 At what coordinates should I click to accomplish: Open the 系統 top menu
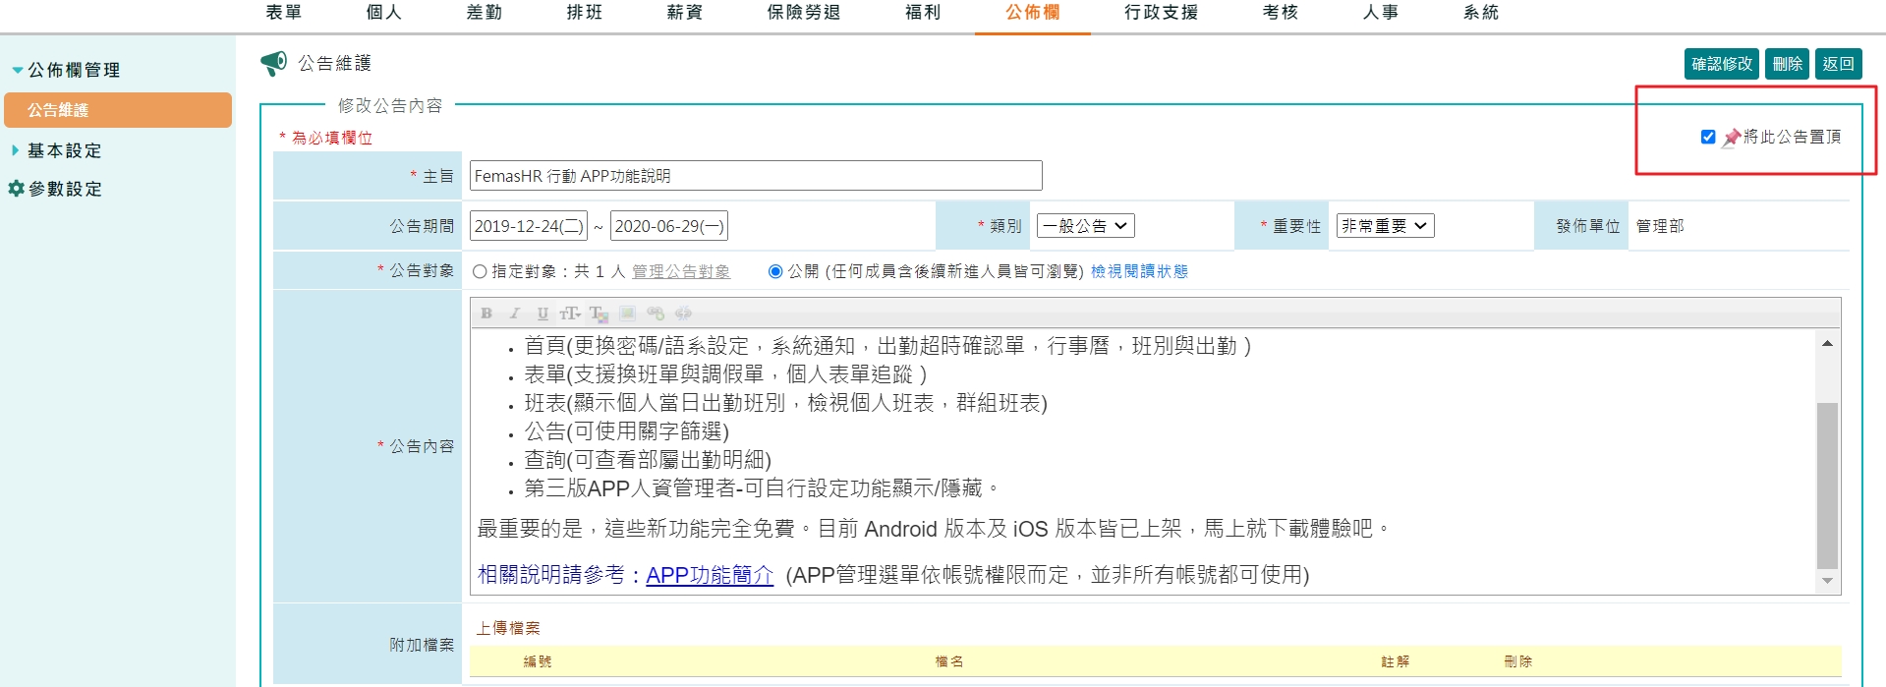tap(1481, 13)
